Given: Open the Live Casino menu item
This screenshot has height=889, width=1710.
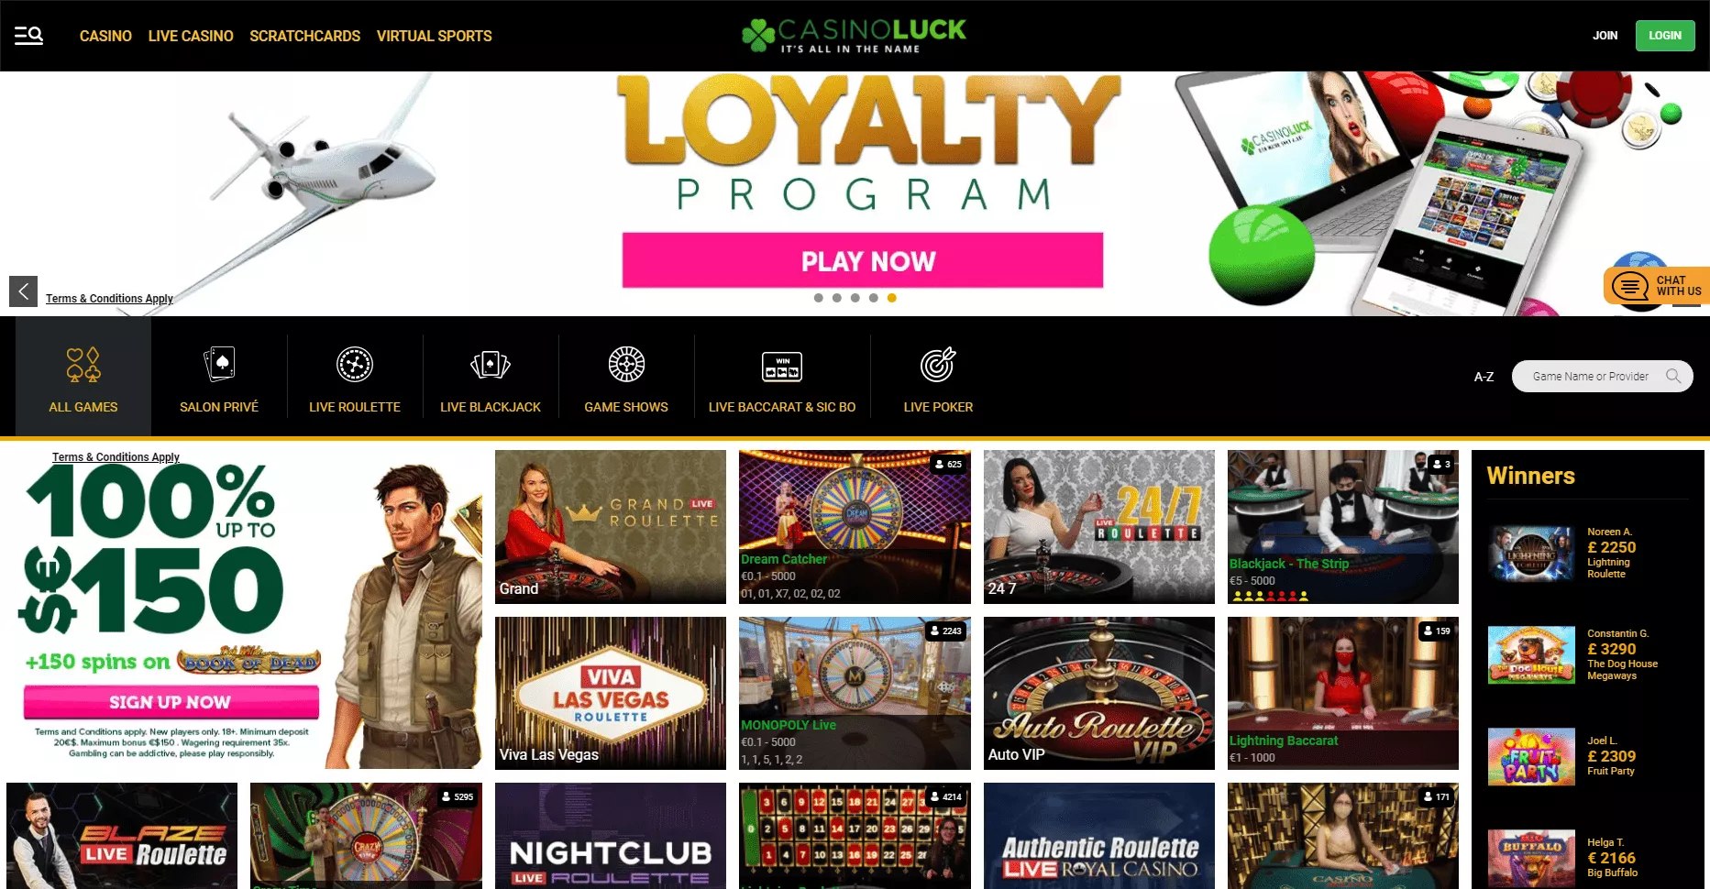Looking at the screenshot, I should pyautogui.click(x=191, y=36).
